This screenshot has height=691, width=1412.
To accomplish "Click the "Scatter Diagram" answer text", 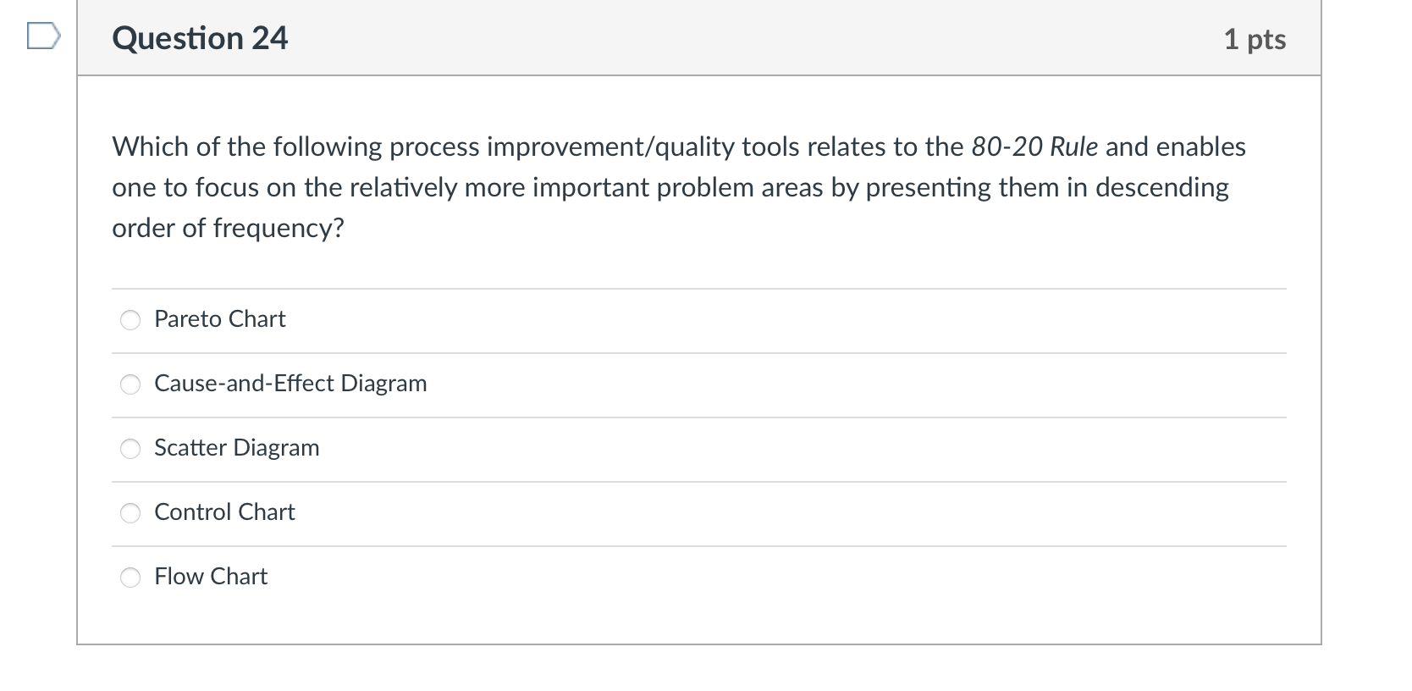I will click(237, 448).
